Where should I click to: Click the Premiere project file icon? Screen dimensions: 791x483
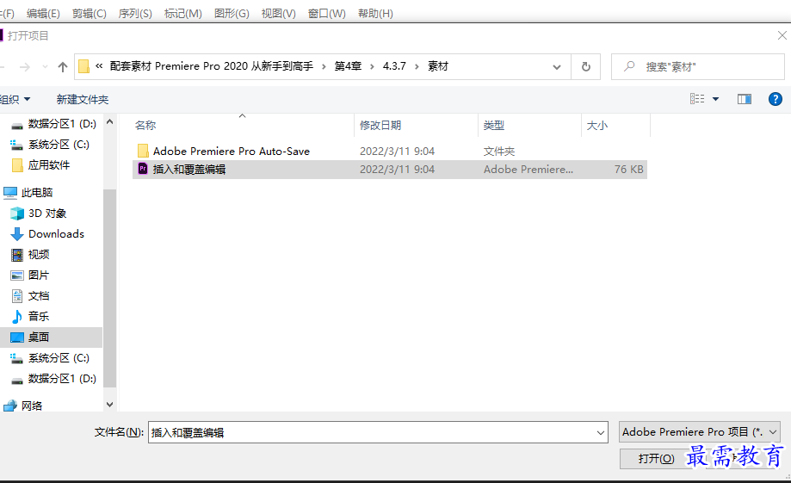click(x=143, y=169)
